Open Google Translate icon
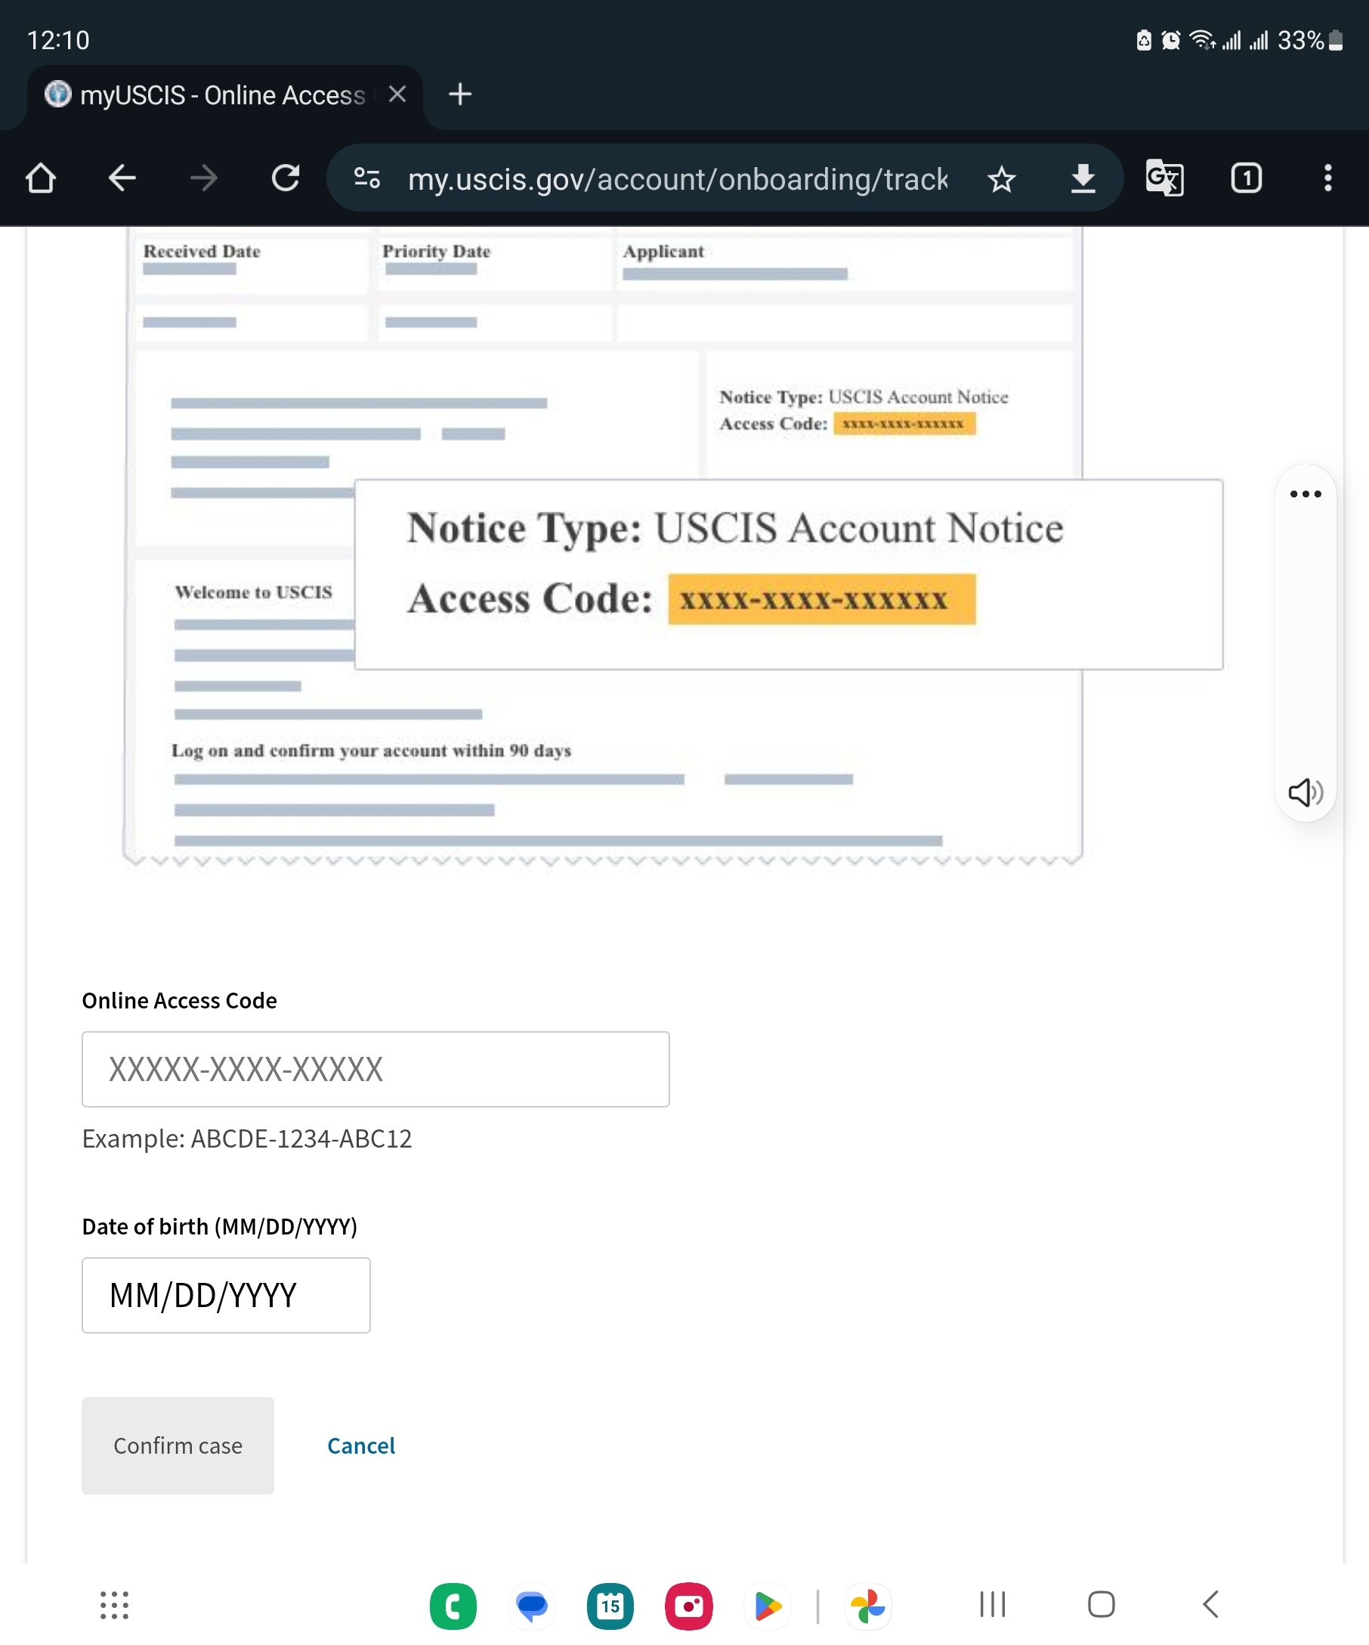 point(1165,178)
